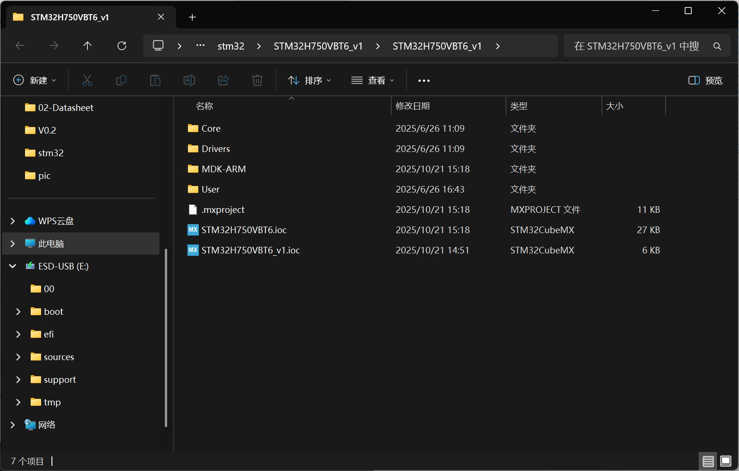Click the MXPROJECT 文件 type cell
This screenshot has width=739, height=471.
coord(545,210)
